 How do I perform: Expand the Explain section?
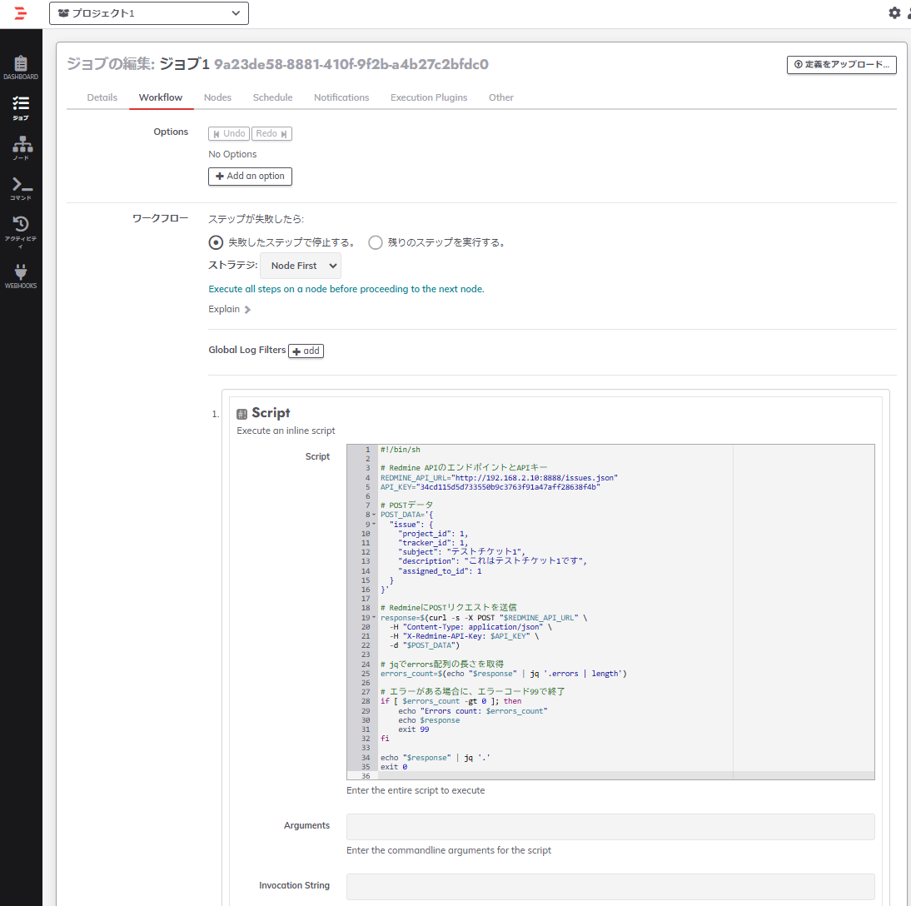click(229, 309)
